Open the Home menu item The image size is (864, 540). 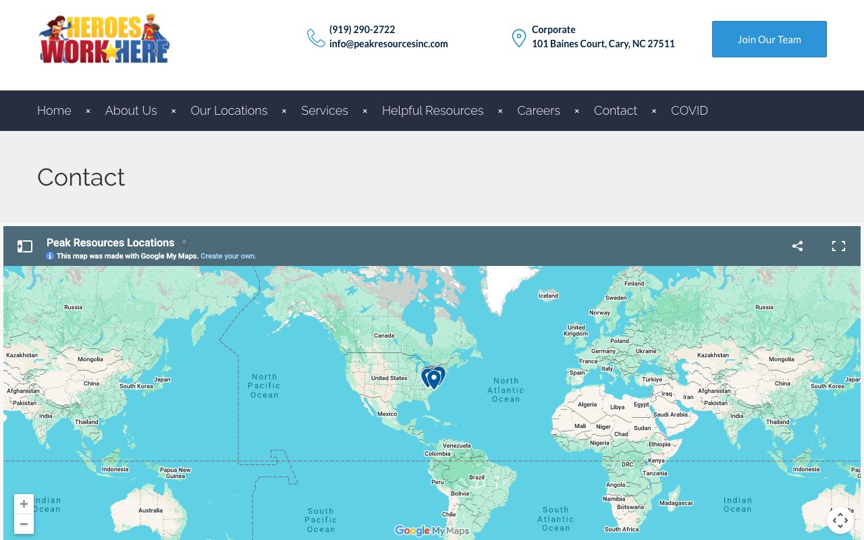point(54,111)
